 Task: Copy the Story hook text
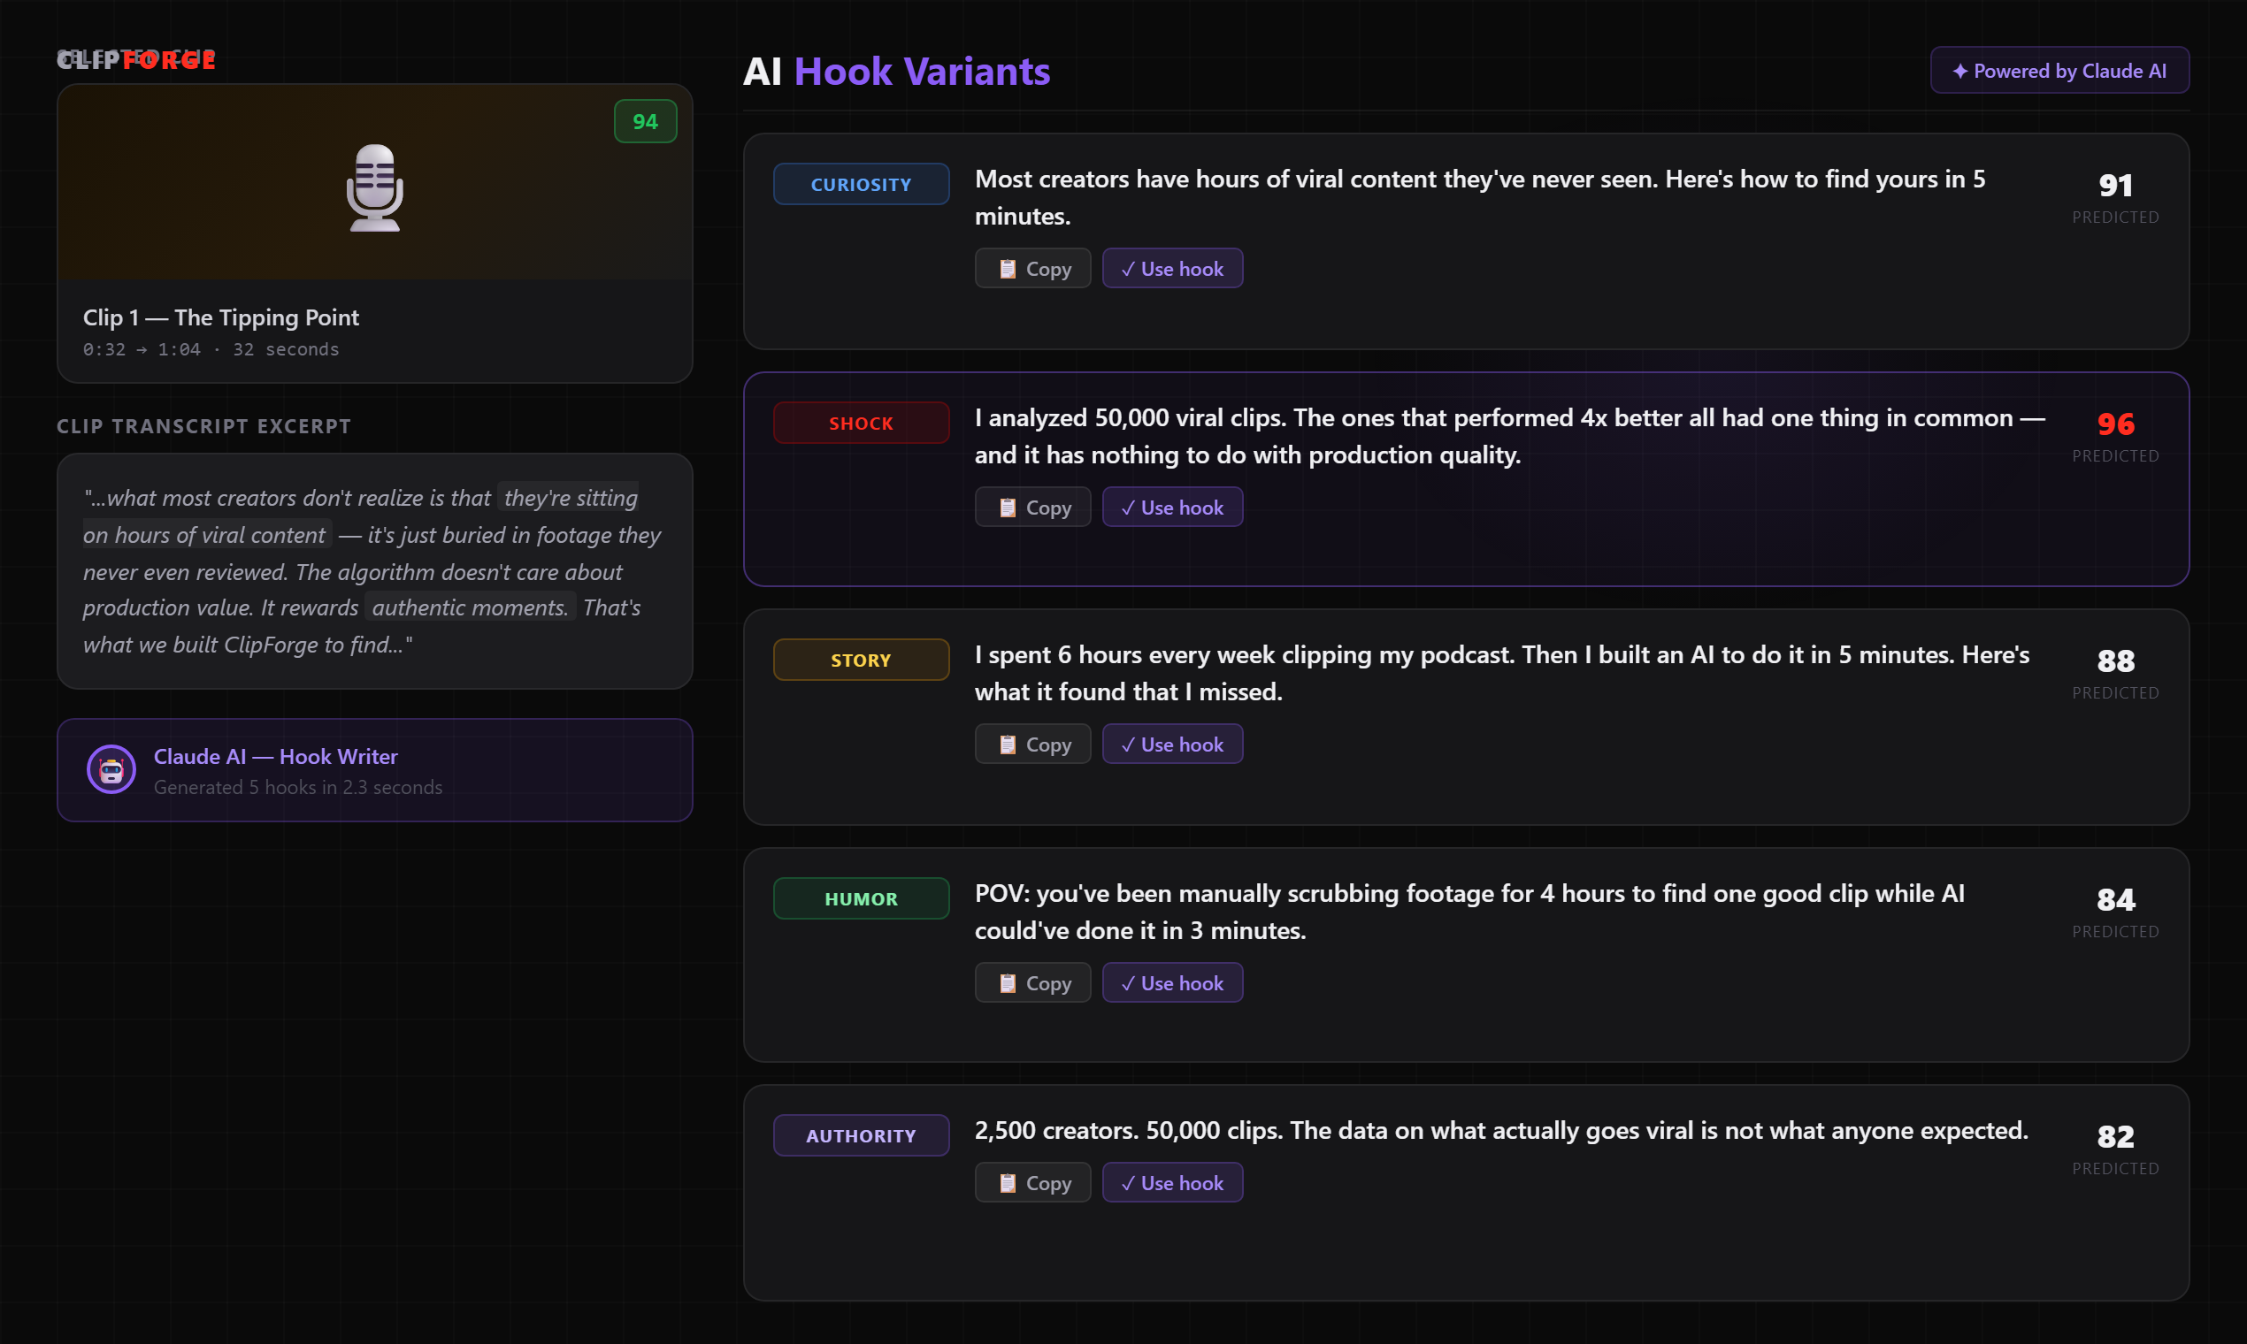[1032, 745]
